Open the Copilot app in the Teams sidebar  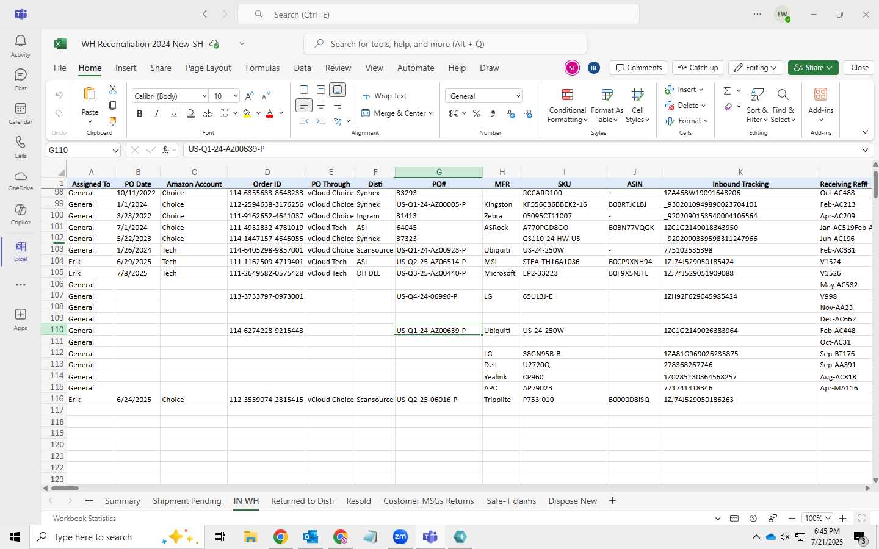tap(20, 214)
